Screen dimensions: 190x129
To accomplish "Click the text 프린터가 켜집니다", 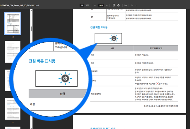I will tap(142, 55).
